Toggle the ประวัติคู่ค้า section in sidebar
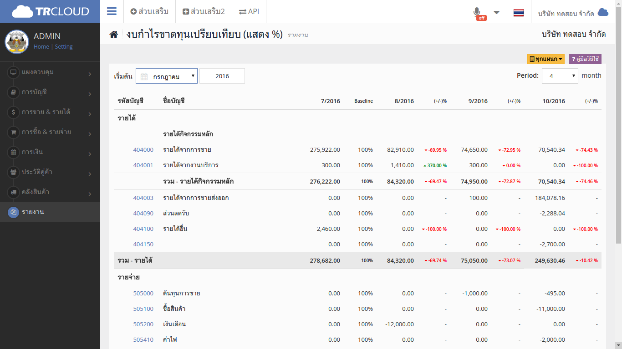Screen dimensions: 622x349 click(14, 172)
